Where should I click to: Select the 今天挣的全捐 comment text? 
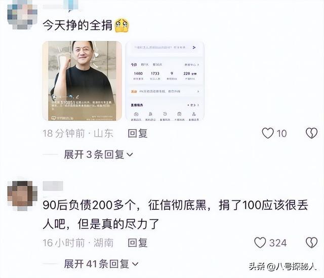(77, 25)
